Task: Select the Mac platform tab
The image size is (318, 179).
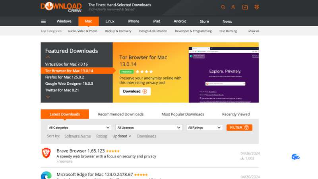Action: point(89,21)
